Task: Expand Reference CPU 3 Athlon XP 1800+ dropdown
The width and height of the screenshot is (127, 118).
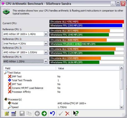Action: (46, 52)
